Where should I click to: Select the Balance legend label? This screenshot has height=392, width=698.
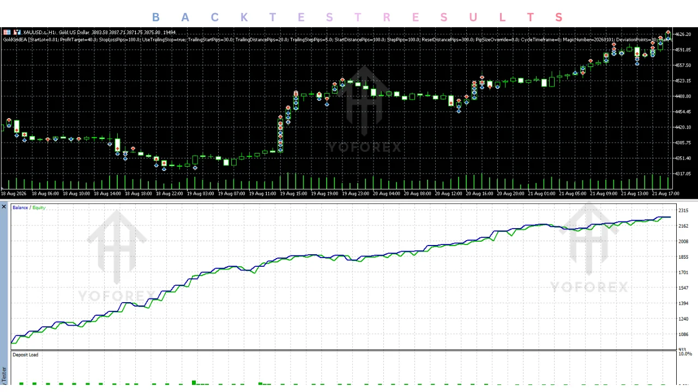pyautogui.click(x=20, y=207)
